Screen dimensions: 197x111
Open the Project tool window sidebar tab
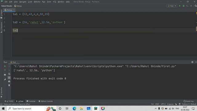pyautogui.click(x=1, y=14)
